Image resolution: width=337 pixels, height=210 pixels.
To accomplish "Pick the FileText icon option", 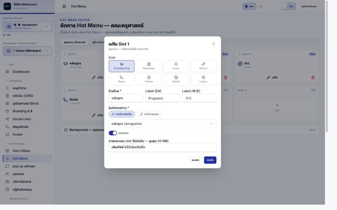I will pos(149,79).
